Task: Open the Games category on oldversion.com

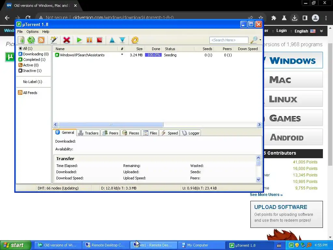Action: tap(293, 118)
